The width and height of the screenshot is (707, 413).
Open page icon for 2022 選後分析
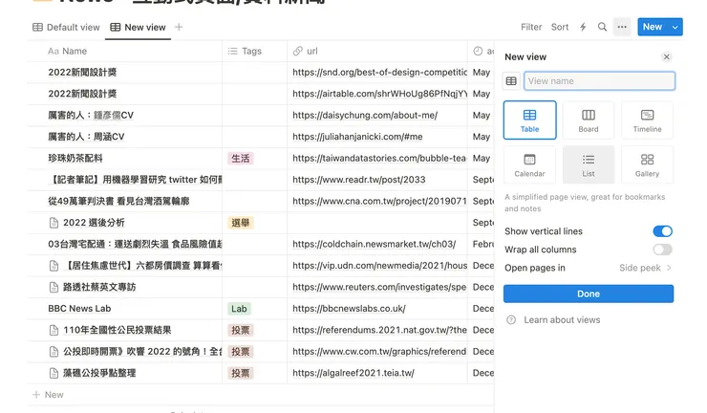click(x=54, y=223)
